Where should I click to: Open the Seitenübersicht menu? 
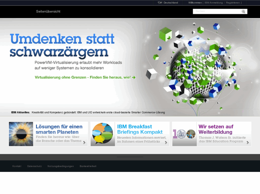coord(48,11)
